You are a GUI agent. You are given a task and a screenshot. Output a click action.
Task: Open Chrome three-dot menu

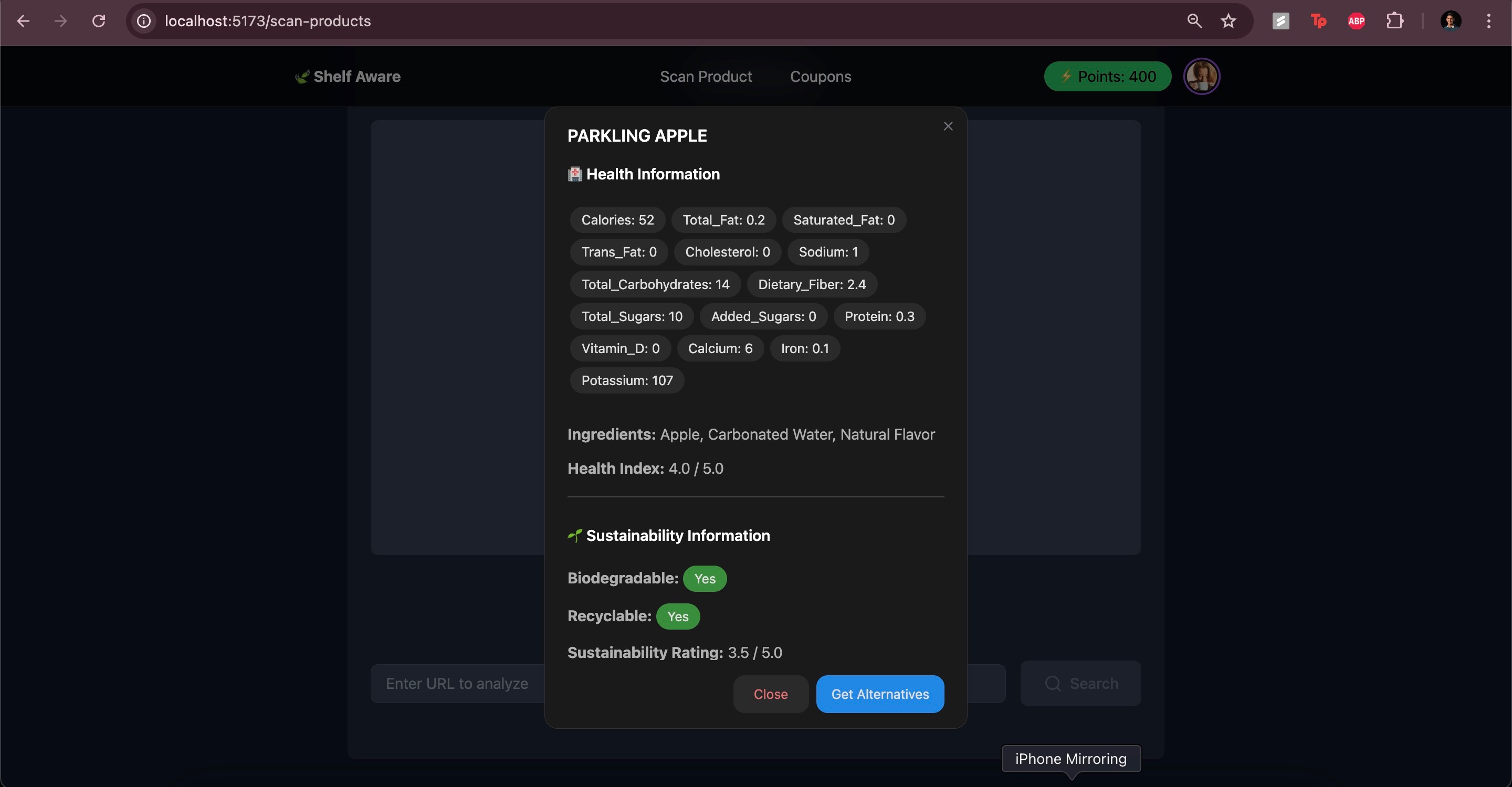(1488, 21)
